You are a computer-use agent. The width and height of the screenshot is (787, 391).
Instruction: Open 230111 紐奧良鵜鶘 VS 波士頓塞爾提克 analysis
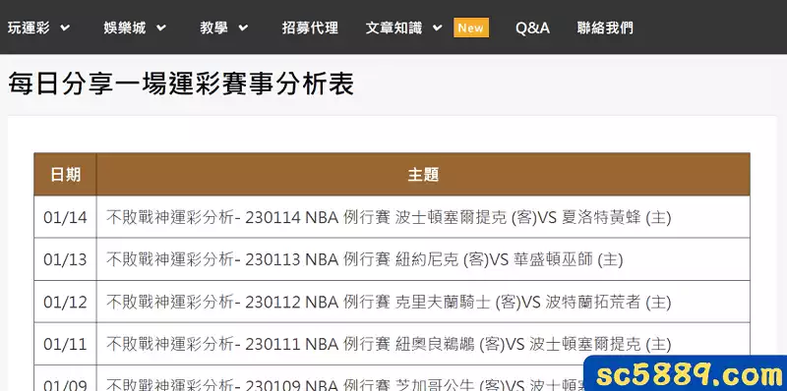click(389, 344)
